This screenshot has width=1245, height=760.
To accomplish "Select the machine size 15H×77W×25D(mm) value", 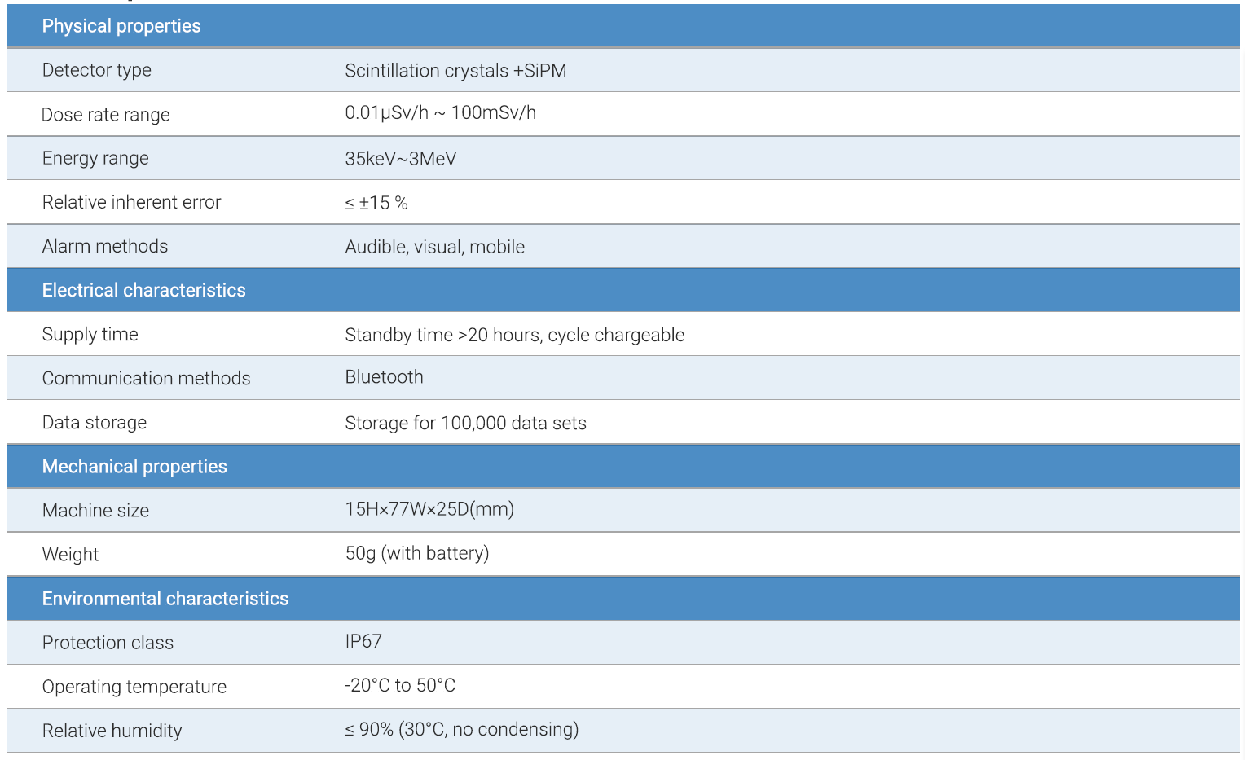I will (429, 509).
